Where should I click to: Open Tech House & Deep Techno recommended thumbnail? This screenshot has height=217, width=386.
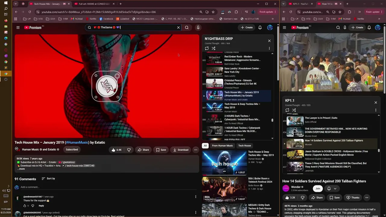pyautogui.click(x=224, y=163)
